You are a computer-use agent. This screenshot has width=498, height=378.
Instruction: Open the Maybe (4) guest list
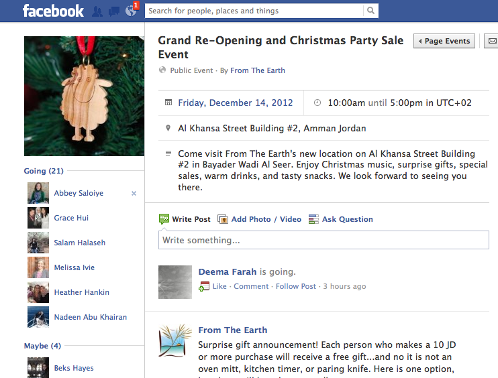tap(42, 346)
